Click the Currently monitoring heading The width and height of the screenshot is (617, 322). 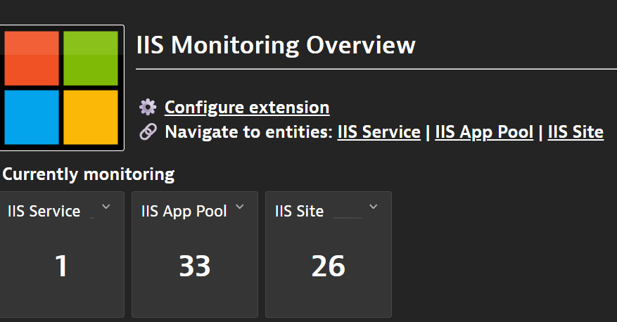coord(89,174)
